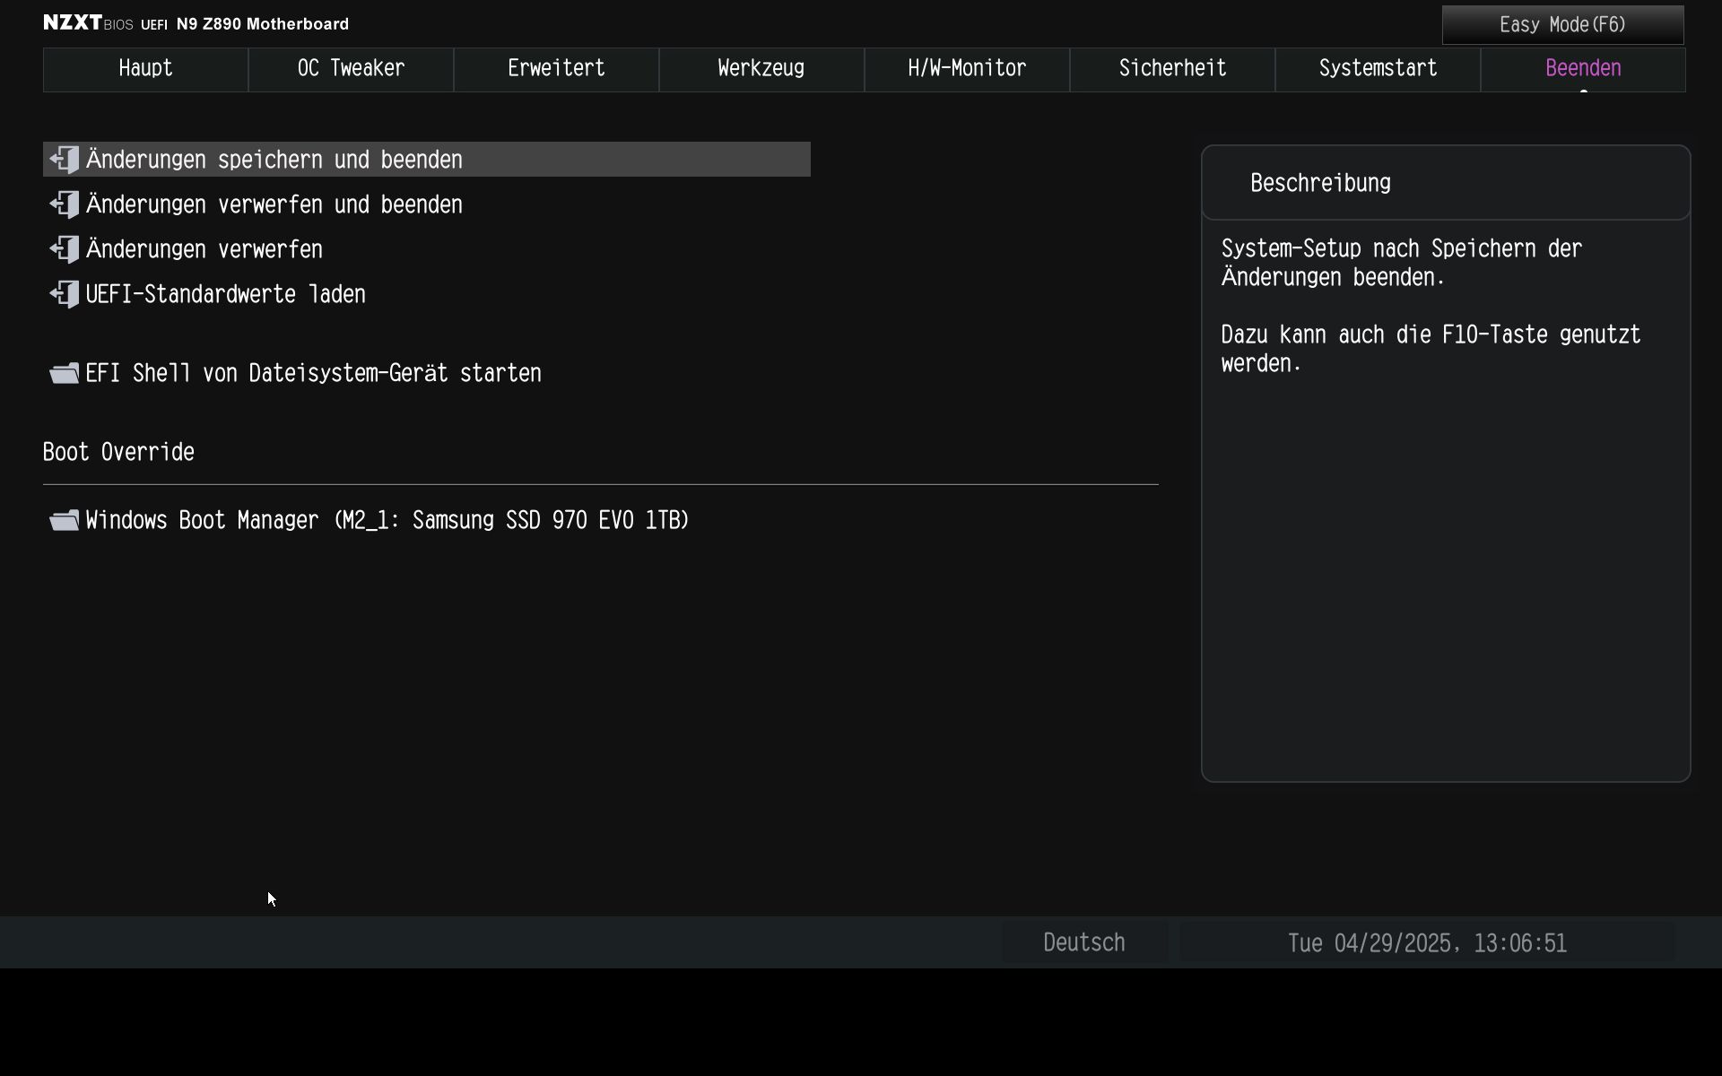Open the Systemstart tab
This screenshot has width=1722, height=1076.
1378,69
